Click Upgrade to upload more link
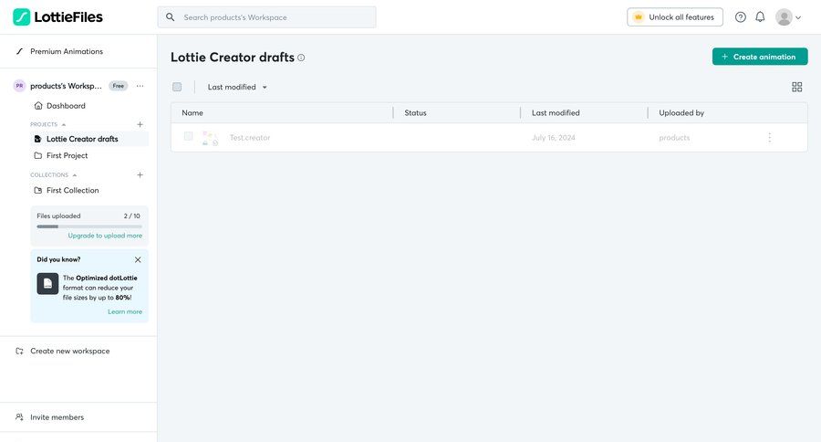The image size is (821, 442). [x=105, y=236]
